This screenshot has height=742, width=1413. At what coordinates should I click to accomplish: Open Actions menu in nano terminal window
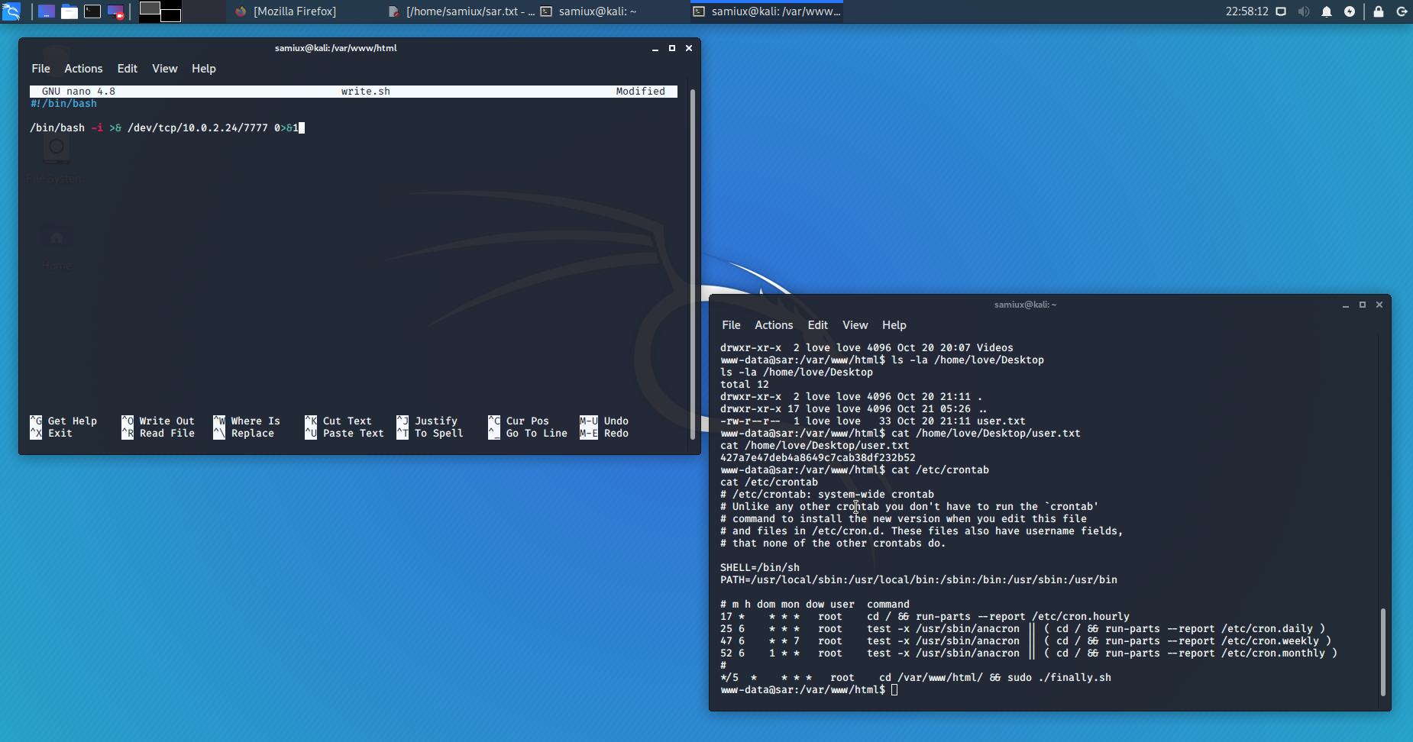click(x=83, y=69)
